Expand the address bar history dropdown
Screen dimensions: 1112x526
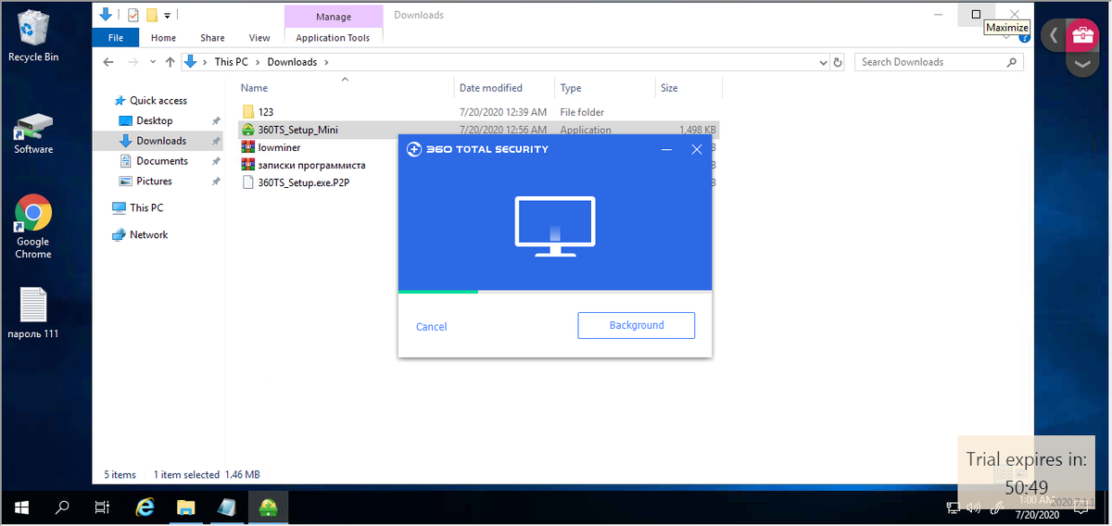[824, 62]
